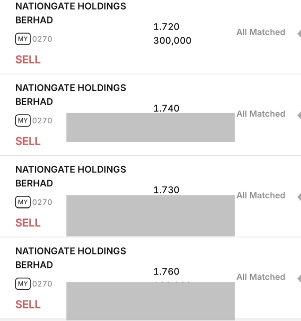Expand the arrow on the 1.740 order row
301x321 pixels.
(x=299, y=115)
